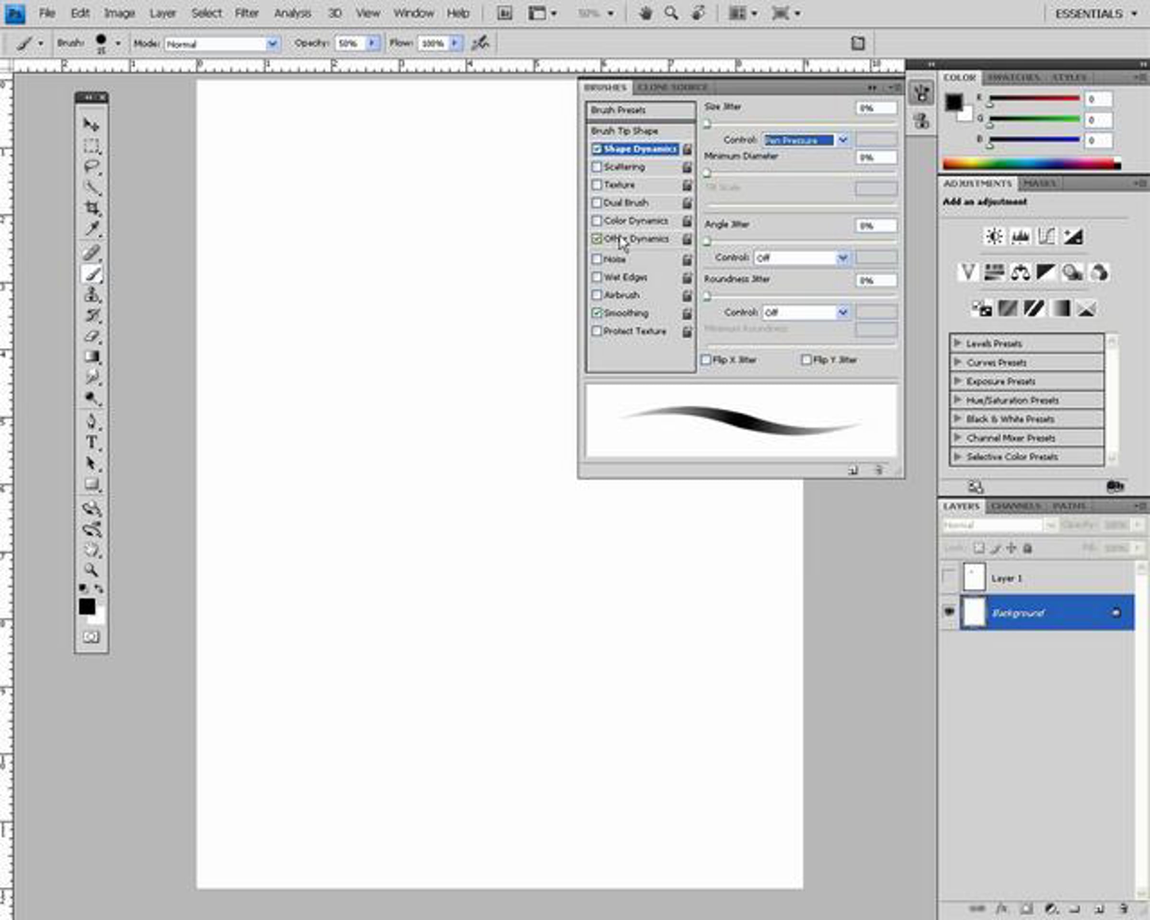
Task: Click Brush Tip Shape option
Action: (625, 131)
